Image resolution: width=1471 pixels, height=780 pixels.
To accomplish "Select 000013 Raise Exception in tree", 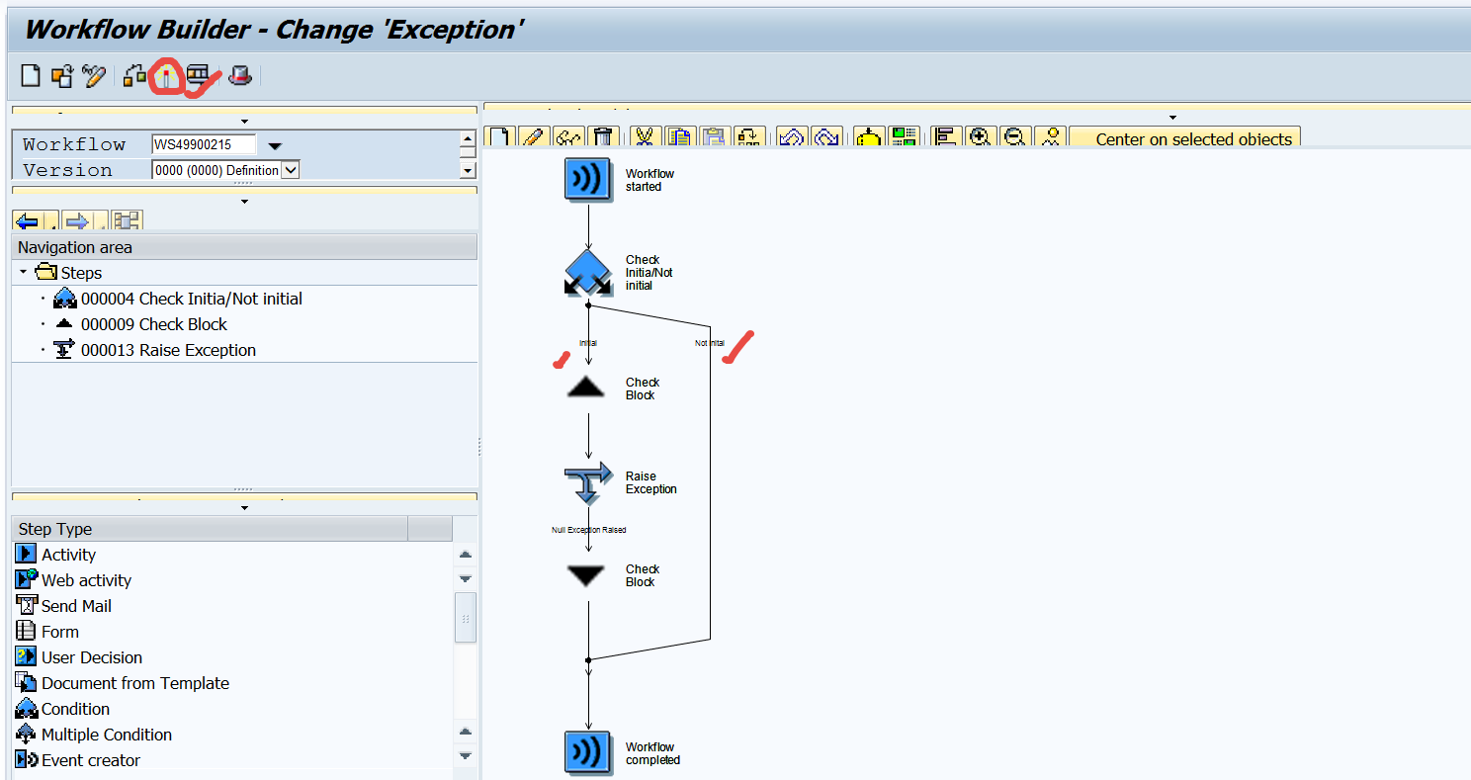I will coord(168,350).
